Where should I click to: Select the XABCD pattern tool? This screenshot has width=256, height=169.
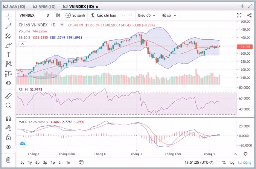pyautogui.click(x=9, y=64)
